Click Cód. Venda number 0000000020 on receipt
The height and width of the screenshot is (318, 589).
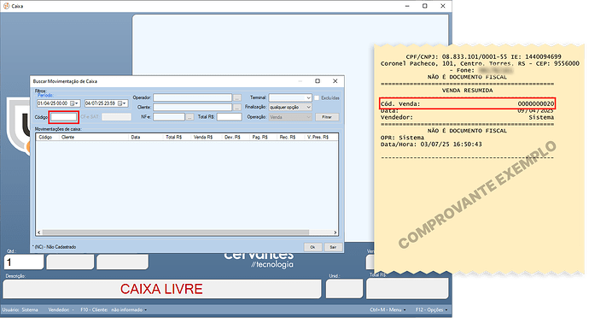coord(536,104)
